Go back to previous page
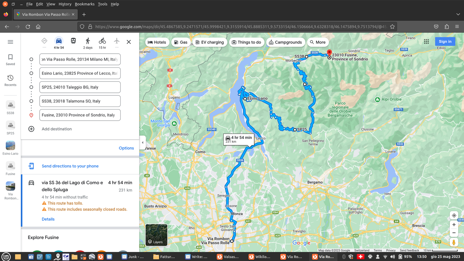The height and width of the screenshot is (261, 464). [x=7, y=26]
